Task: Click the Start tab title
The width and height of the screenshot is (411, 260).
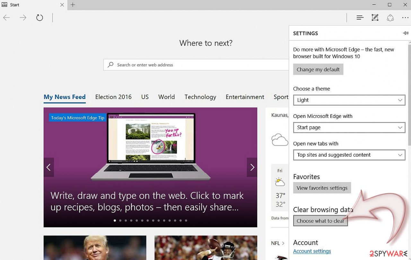Action: (x=14, y=5)
